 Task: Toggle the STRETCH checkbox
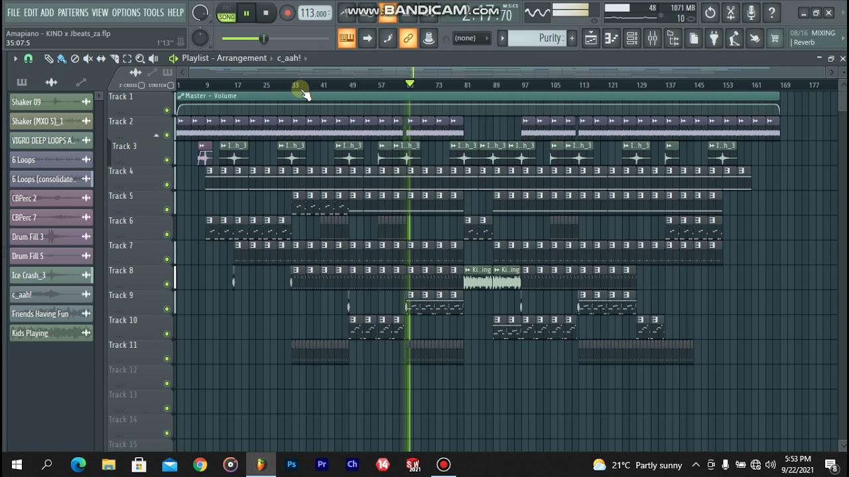[x=171, y=85]
